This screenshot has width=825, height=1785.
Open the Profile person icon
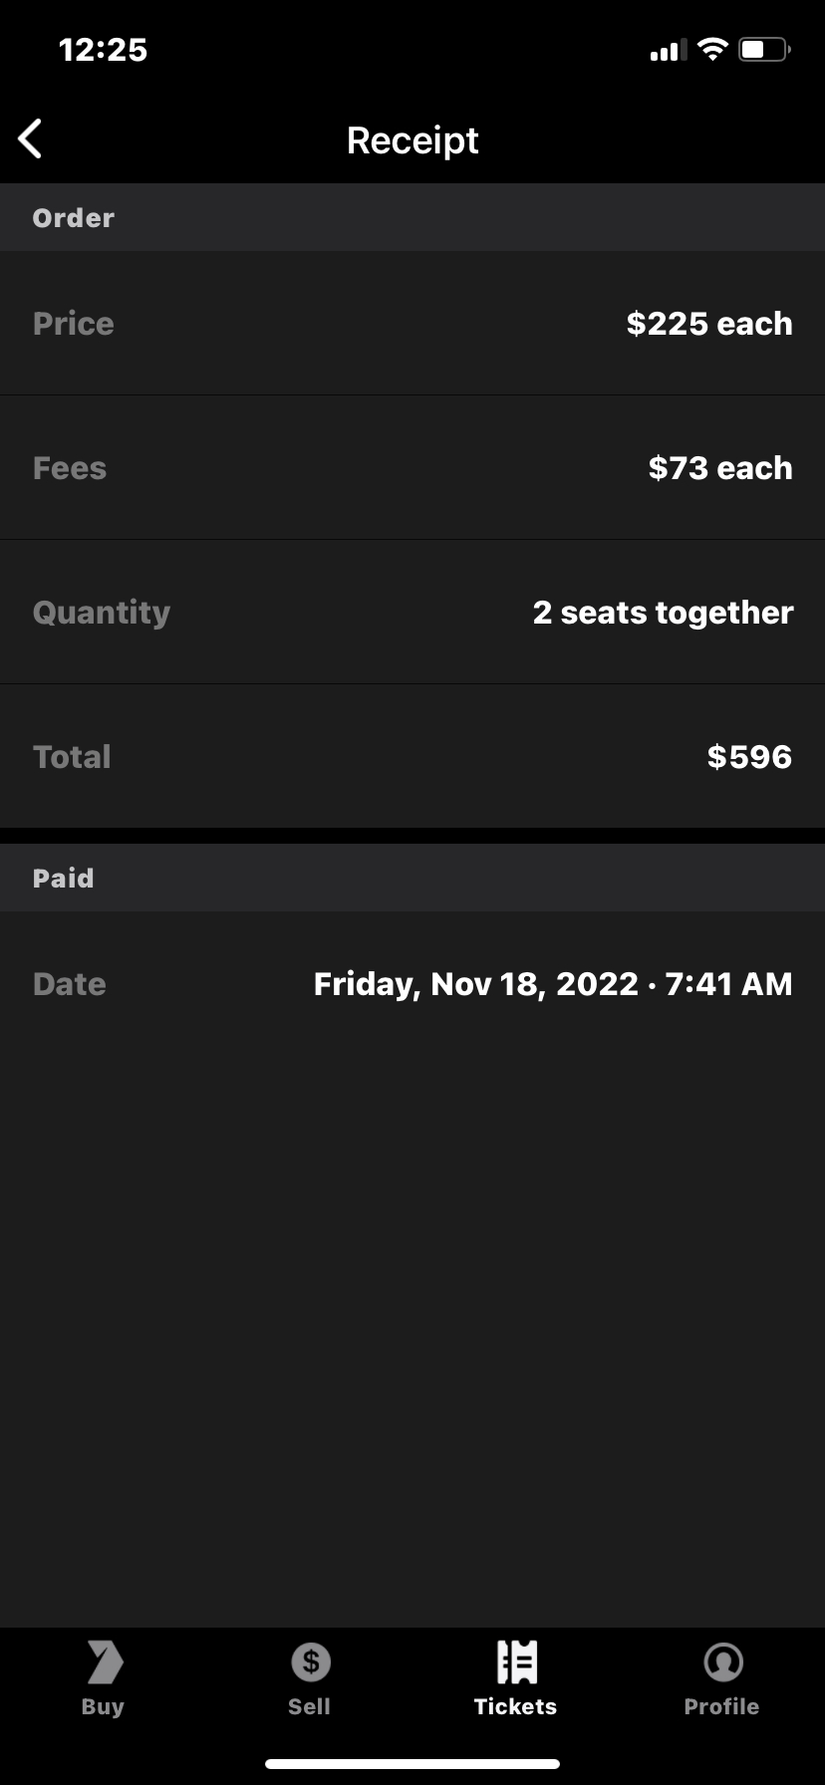click(x=722, y=1661)
